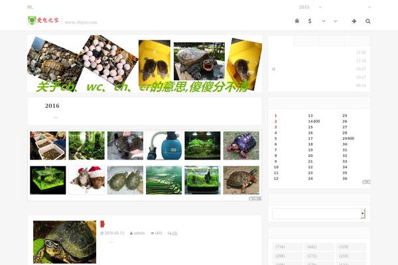Viewport: 398px width, 265px height.
Task: Open the category tag showing (754)
Action: coord(287,246)
